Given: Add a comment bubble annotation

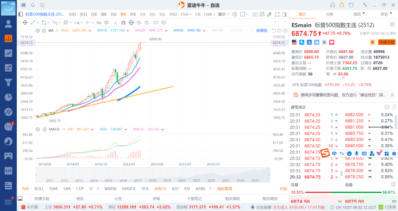Looking at the screenshot, I should (x=107, y=22).
